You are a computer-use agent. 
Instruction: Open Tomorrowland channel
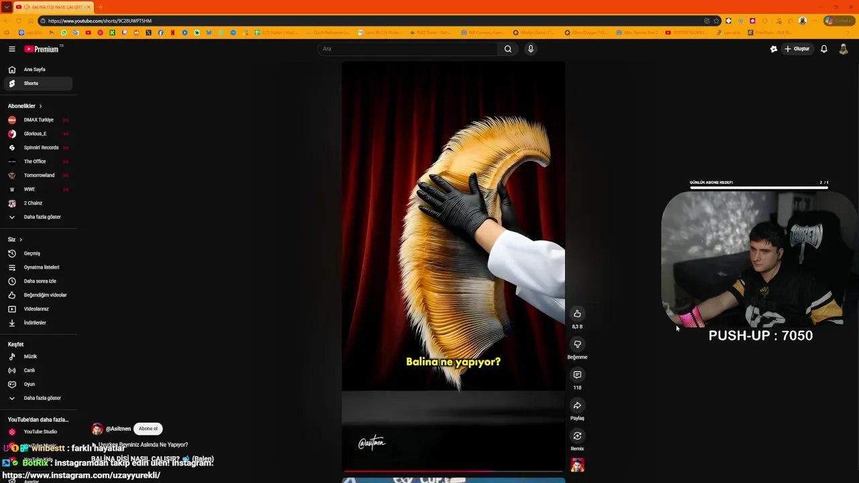click(37, 175)
